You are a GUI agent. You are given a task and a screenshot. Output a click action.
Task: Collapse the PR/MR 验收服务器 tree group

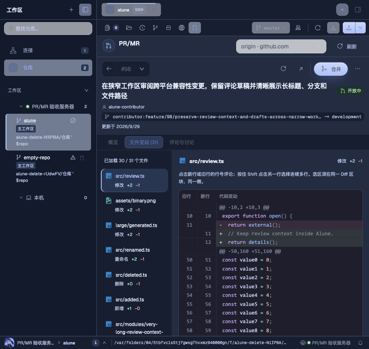coord(21,106)
